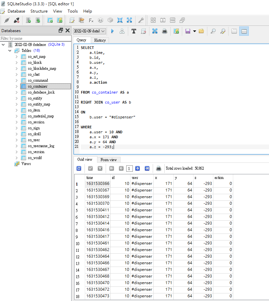Open the Load SQL from file folder icon
Screen dimensions: 269x301
(x=201, y=31)
